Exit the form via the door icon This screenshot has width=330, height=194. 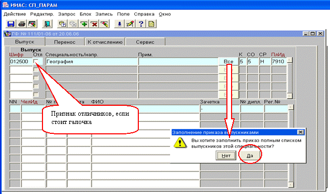[x=47, y=24]
